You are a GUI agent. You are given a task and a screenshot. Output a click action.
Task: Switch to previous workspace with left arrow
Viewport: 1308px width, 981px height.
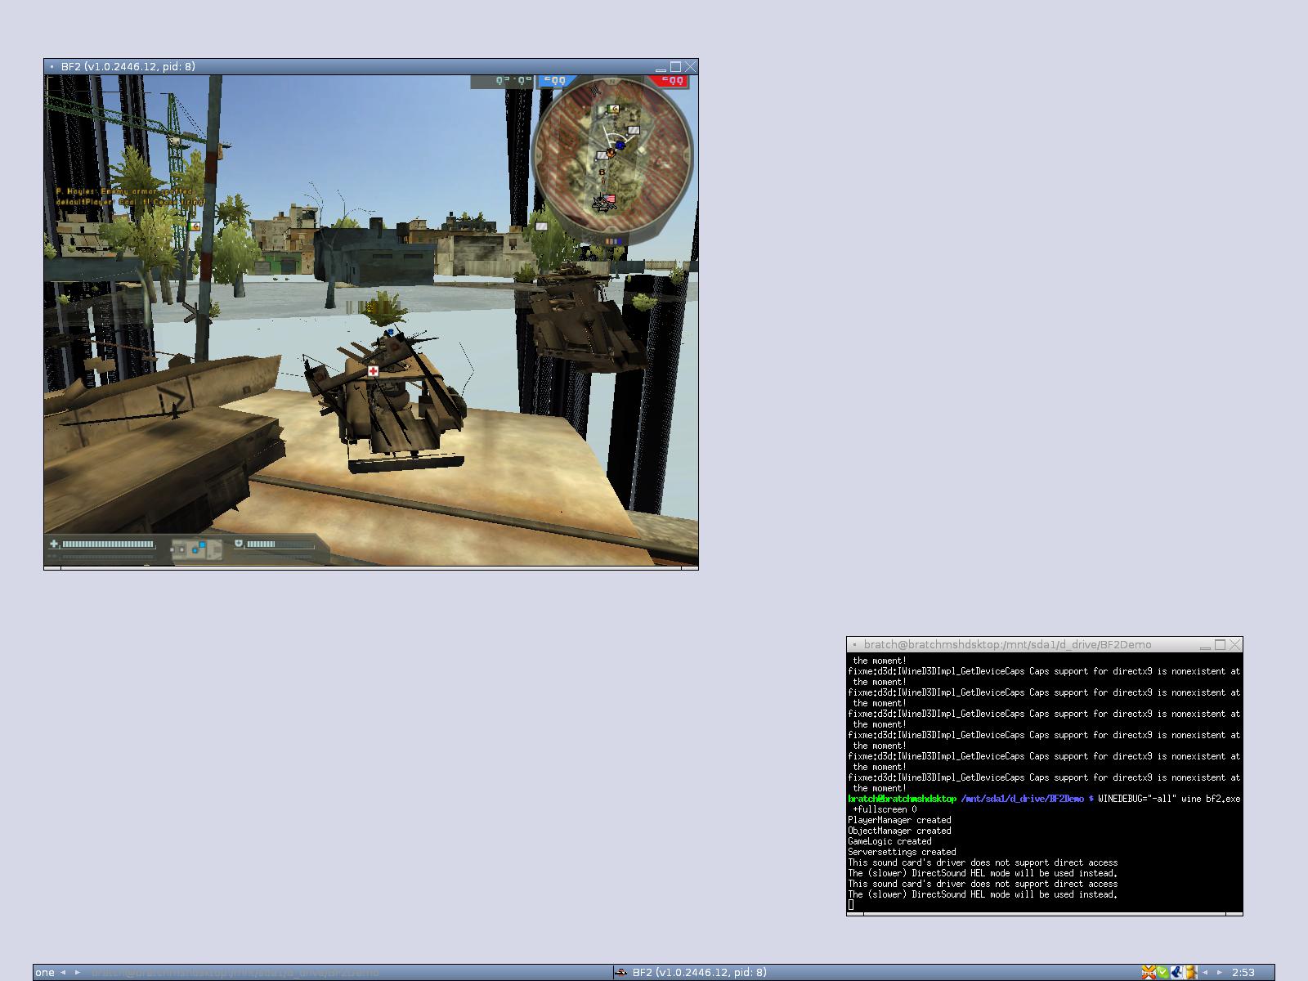(63, 972)
